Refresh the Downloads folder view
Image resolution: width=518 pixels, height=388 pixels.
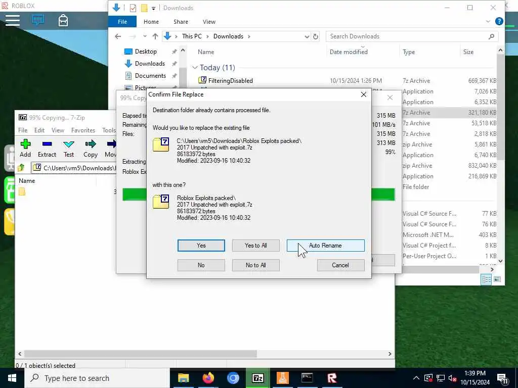[316, 36]
